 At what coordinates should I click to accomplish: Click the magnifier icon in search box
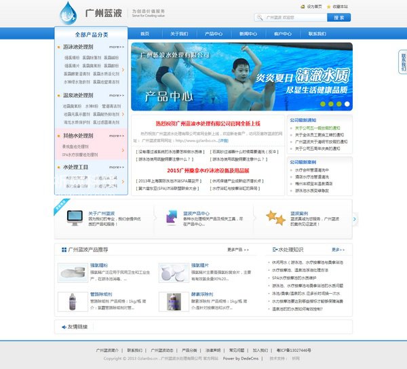click(260, 18)
